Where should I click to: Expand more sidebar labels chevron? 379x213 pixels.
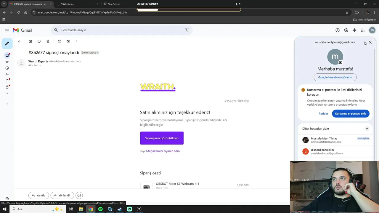coord(7,93)
